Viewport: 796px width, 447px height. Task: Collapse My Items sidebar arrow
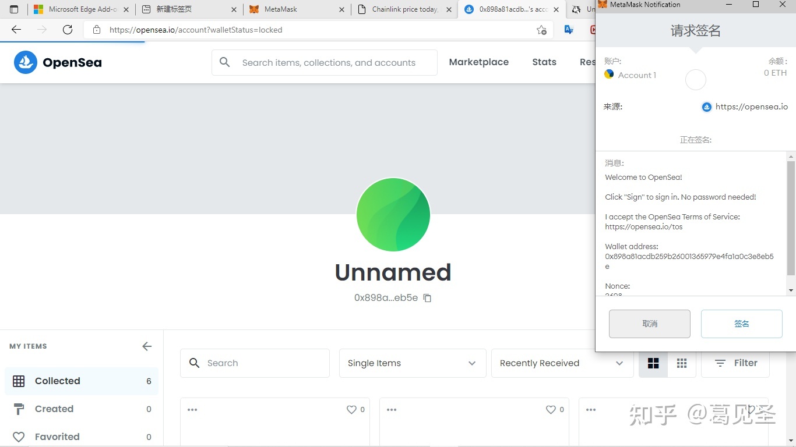click(x=147, y=346)
